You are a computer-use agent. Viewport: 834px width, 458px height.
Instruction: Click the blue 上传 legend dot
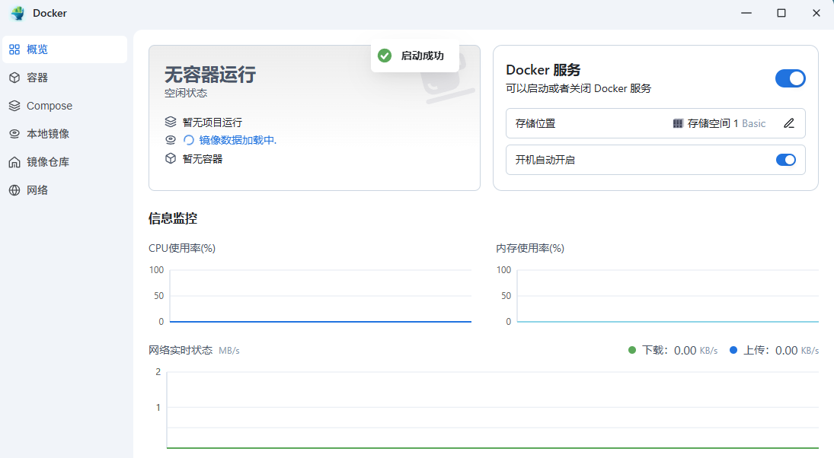pos(733,350)
